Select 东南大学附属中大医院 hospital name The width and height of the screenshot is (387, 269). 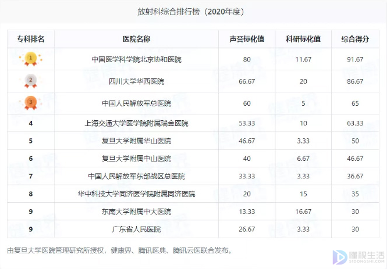(136, 211)
